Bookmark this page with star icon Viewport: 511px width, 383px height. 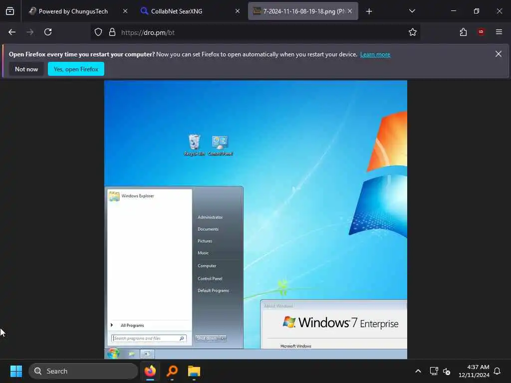[x=413, y=32]
